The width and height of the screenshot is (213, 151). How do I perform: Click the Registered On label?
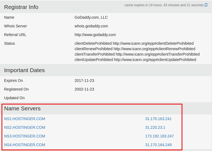click(x=16, y=89)
